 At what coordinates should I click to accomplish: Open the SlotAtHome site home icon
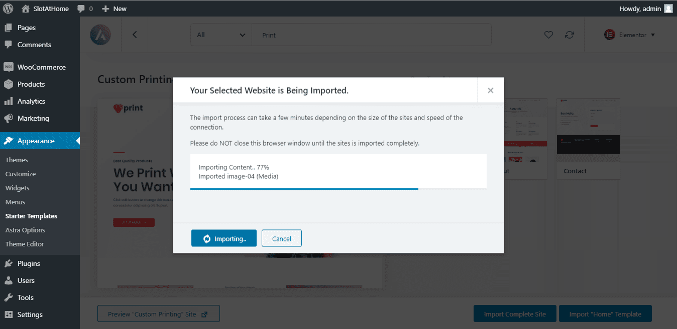[x=26, y=9]
